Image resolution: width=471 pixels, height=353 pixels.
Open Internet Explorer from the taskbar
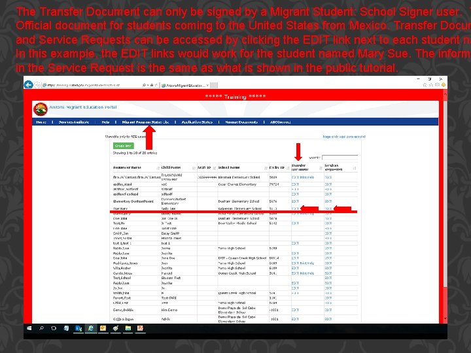[91, 328]
